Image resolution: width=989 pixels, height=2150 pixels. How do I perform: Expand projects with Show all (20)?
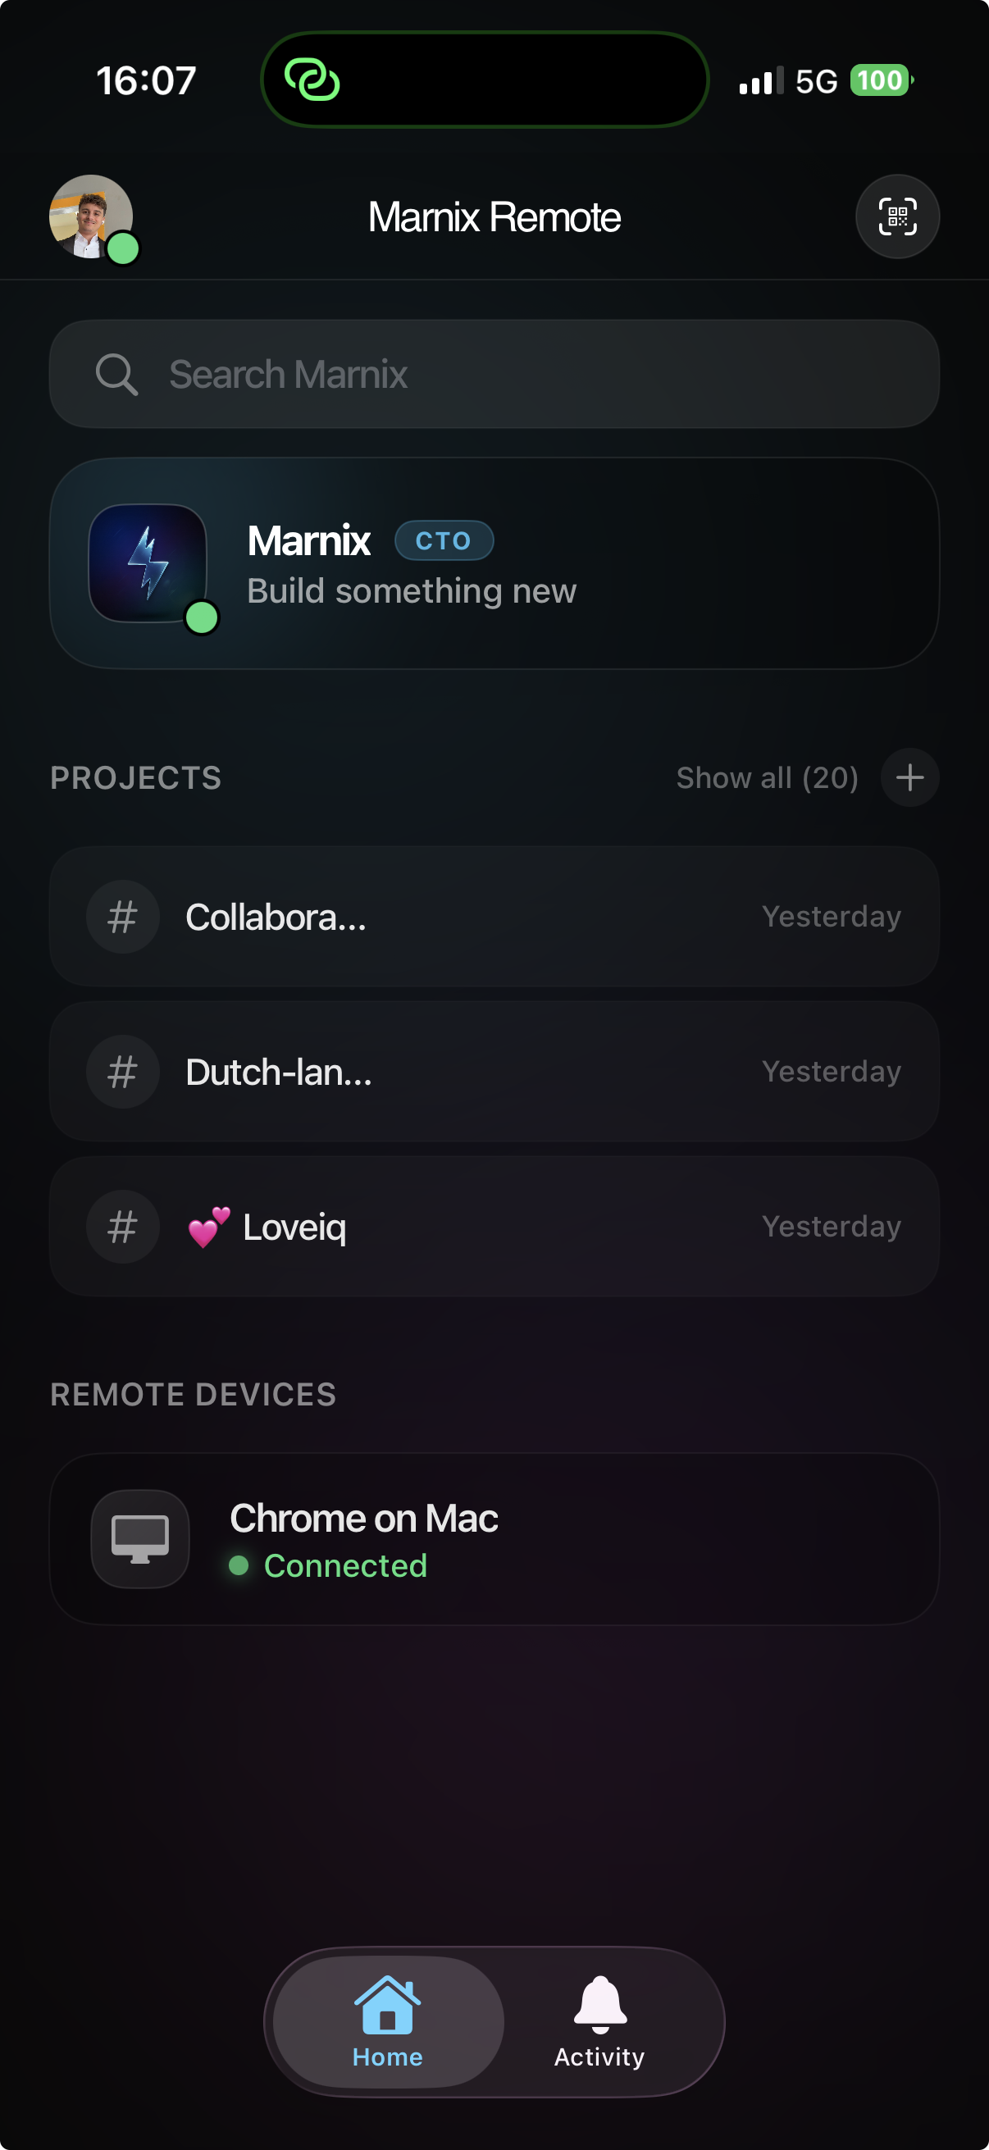tap(767, 778)
